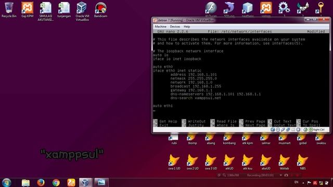Select the SQLyog dolphin desktop shortcut

(x=229, y=9)
